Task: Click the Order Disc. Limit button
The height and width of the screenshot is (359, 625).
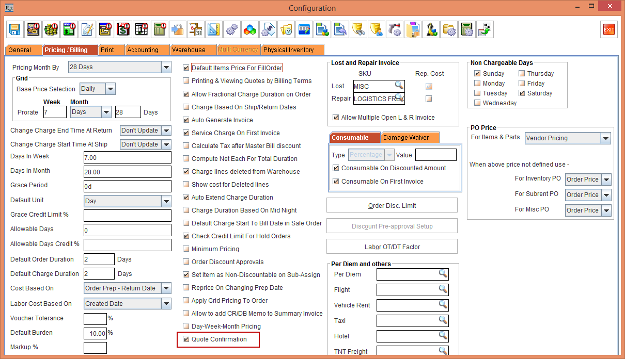Action: point(392,206)
